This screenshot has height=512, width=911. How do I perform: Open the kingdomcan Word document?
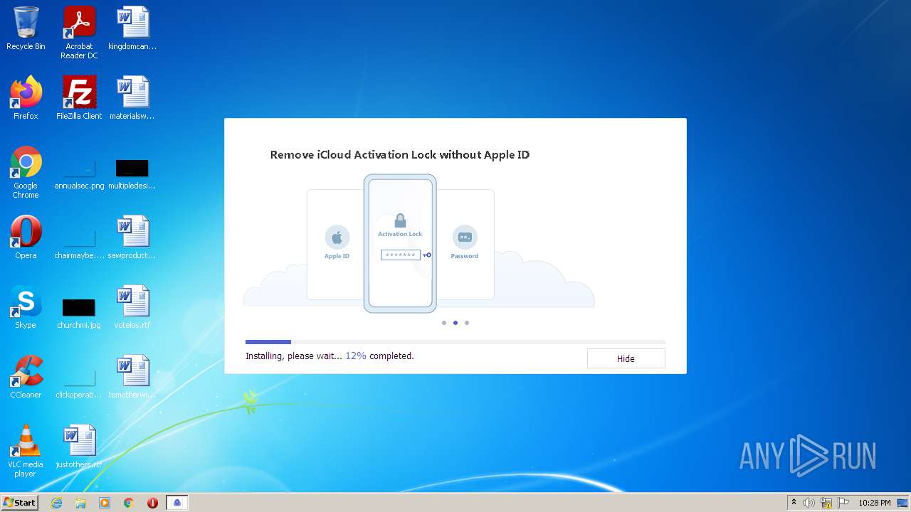click(x=132, y=28)
